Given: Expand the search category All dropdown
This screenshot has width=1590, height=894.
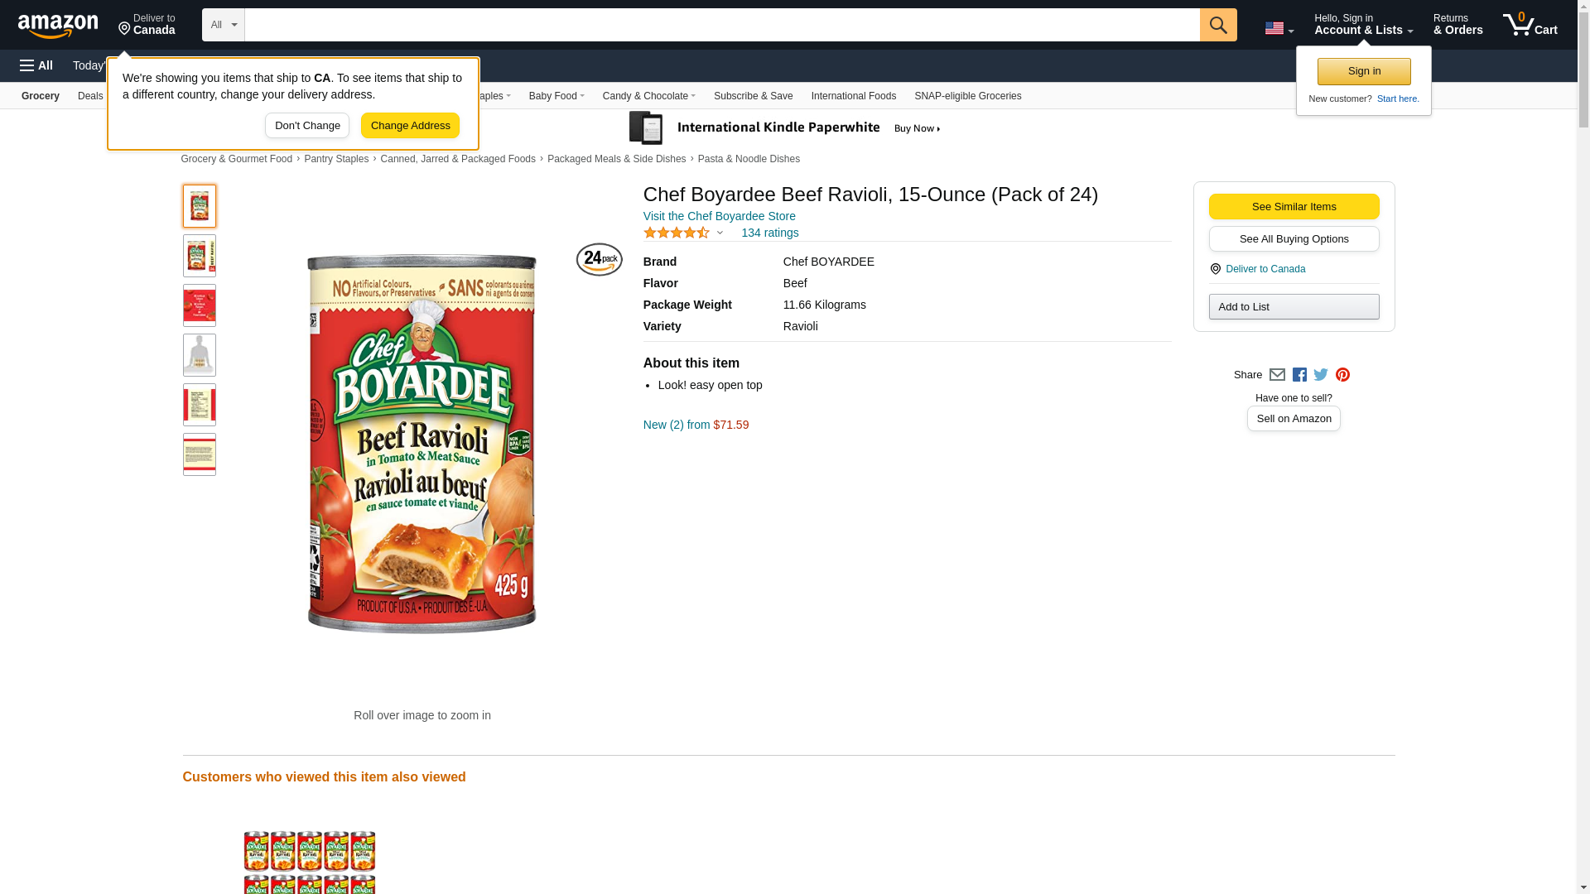Looking at the screenshot, I should coord(223,25).
